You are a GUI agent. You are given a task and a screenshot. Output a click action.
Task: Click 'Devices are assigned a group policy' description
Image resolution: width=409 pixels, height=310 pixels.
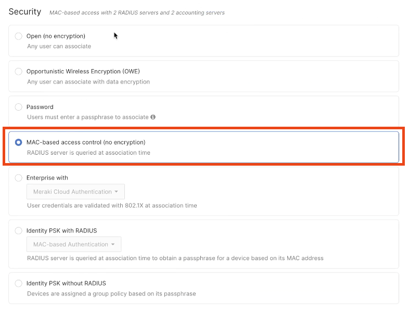pos(111,293)
